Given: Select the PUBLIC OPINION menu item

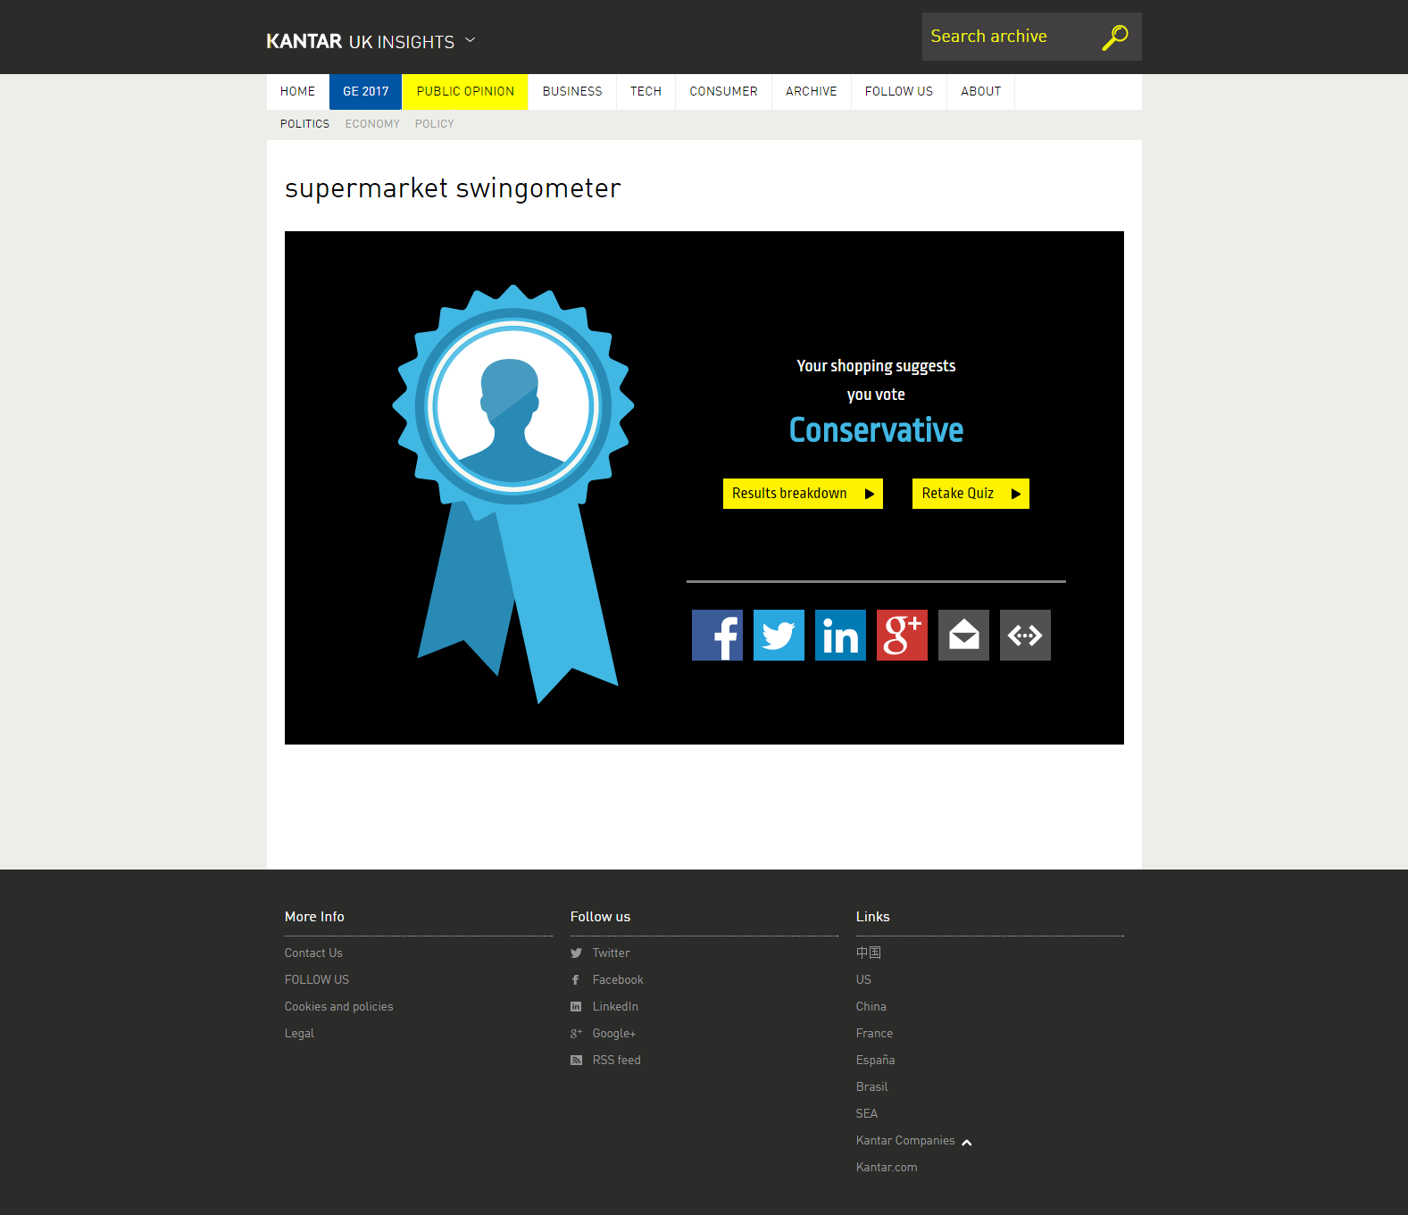Looking at the screenshot, I should coord(465,91).
